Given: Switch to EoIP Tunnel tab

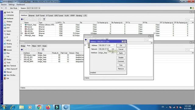Looking at the screenshot, I should click(x=40, y=16).
